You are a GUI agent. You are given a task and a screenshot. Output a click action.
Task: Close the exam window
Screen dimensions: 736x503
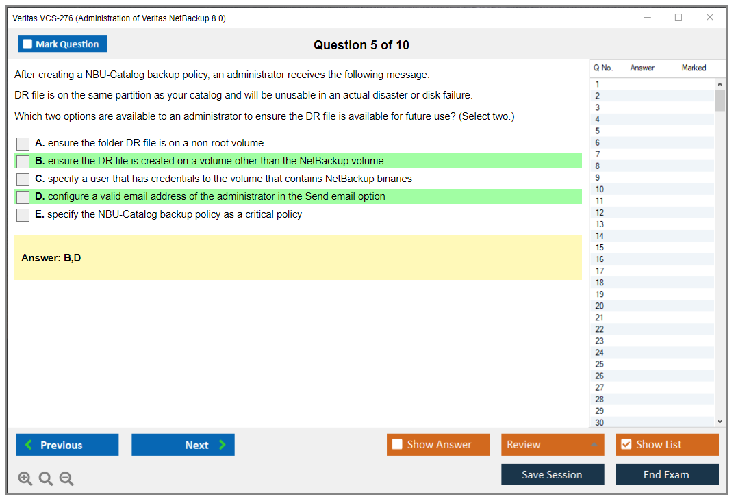[x=710, y=18]
